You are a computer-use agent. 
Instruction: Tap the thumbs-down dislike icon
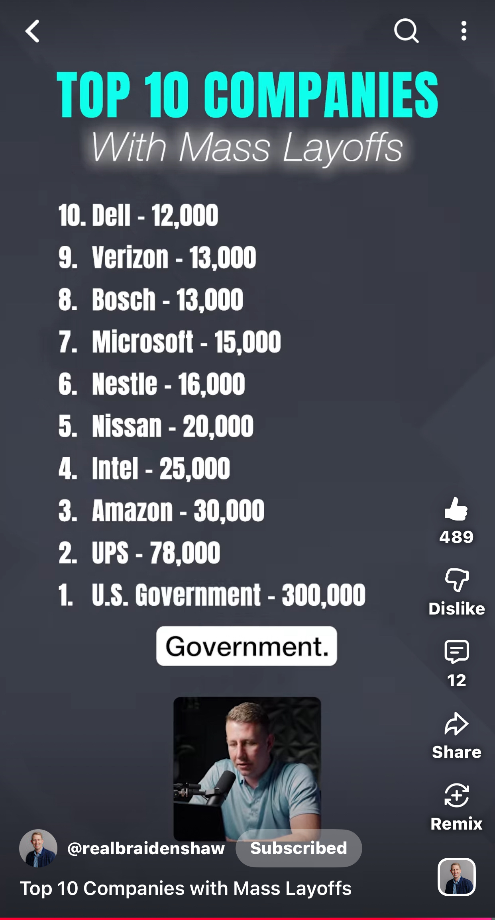click(x=457, y=580)
